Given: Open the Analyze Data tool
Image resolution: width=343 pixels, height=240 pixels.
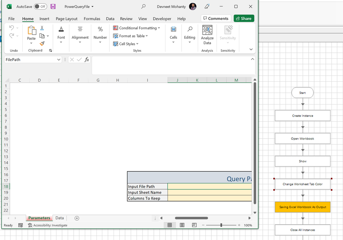Looking at the screenshot, I should click(207, 35).
